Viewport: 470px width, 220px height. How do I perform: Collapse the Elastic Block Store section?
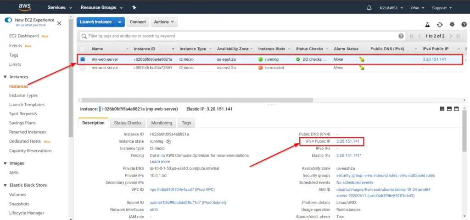coord(5,185)
